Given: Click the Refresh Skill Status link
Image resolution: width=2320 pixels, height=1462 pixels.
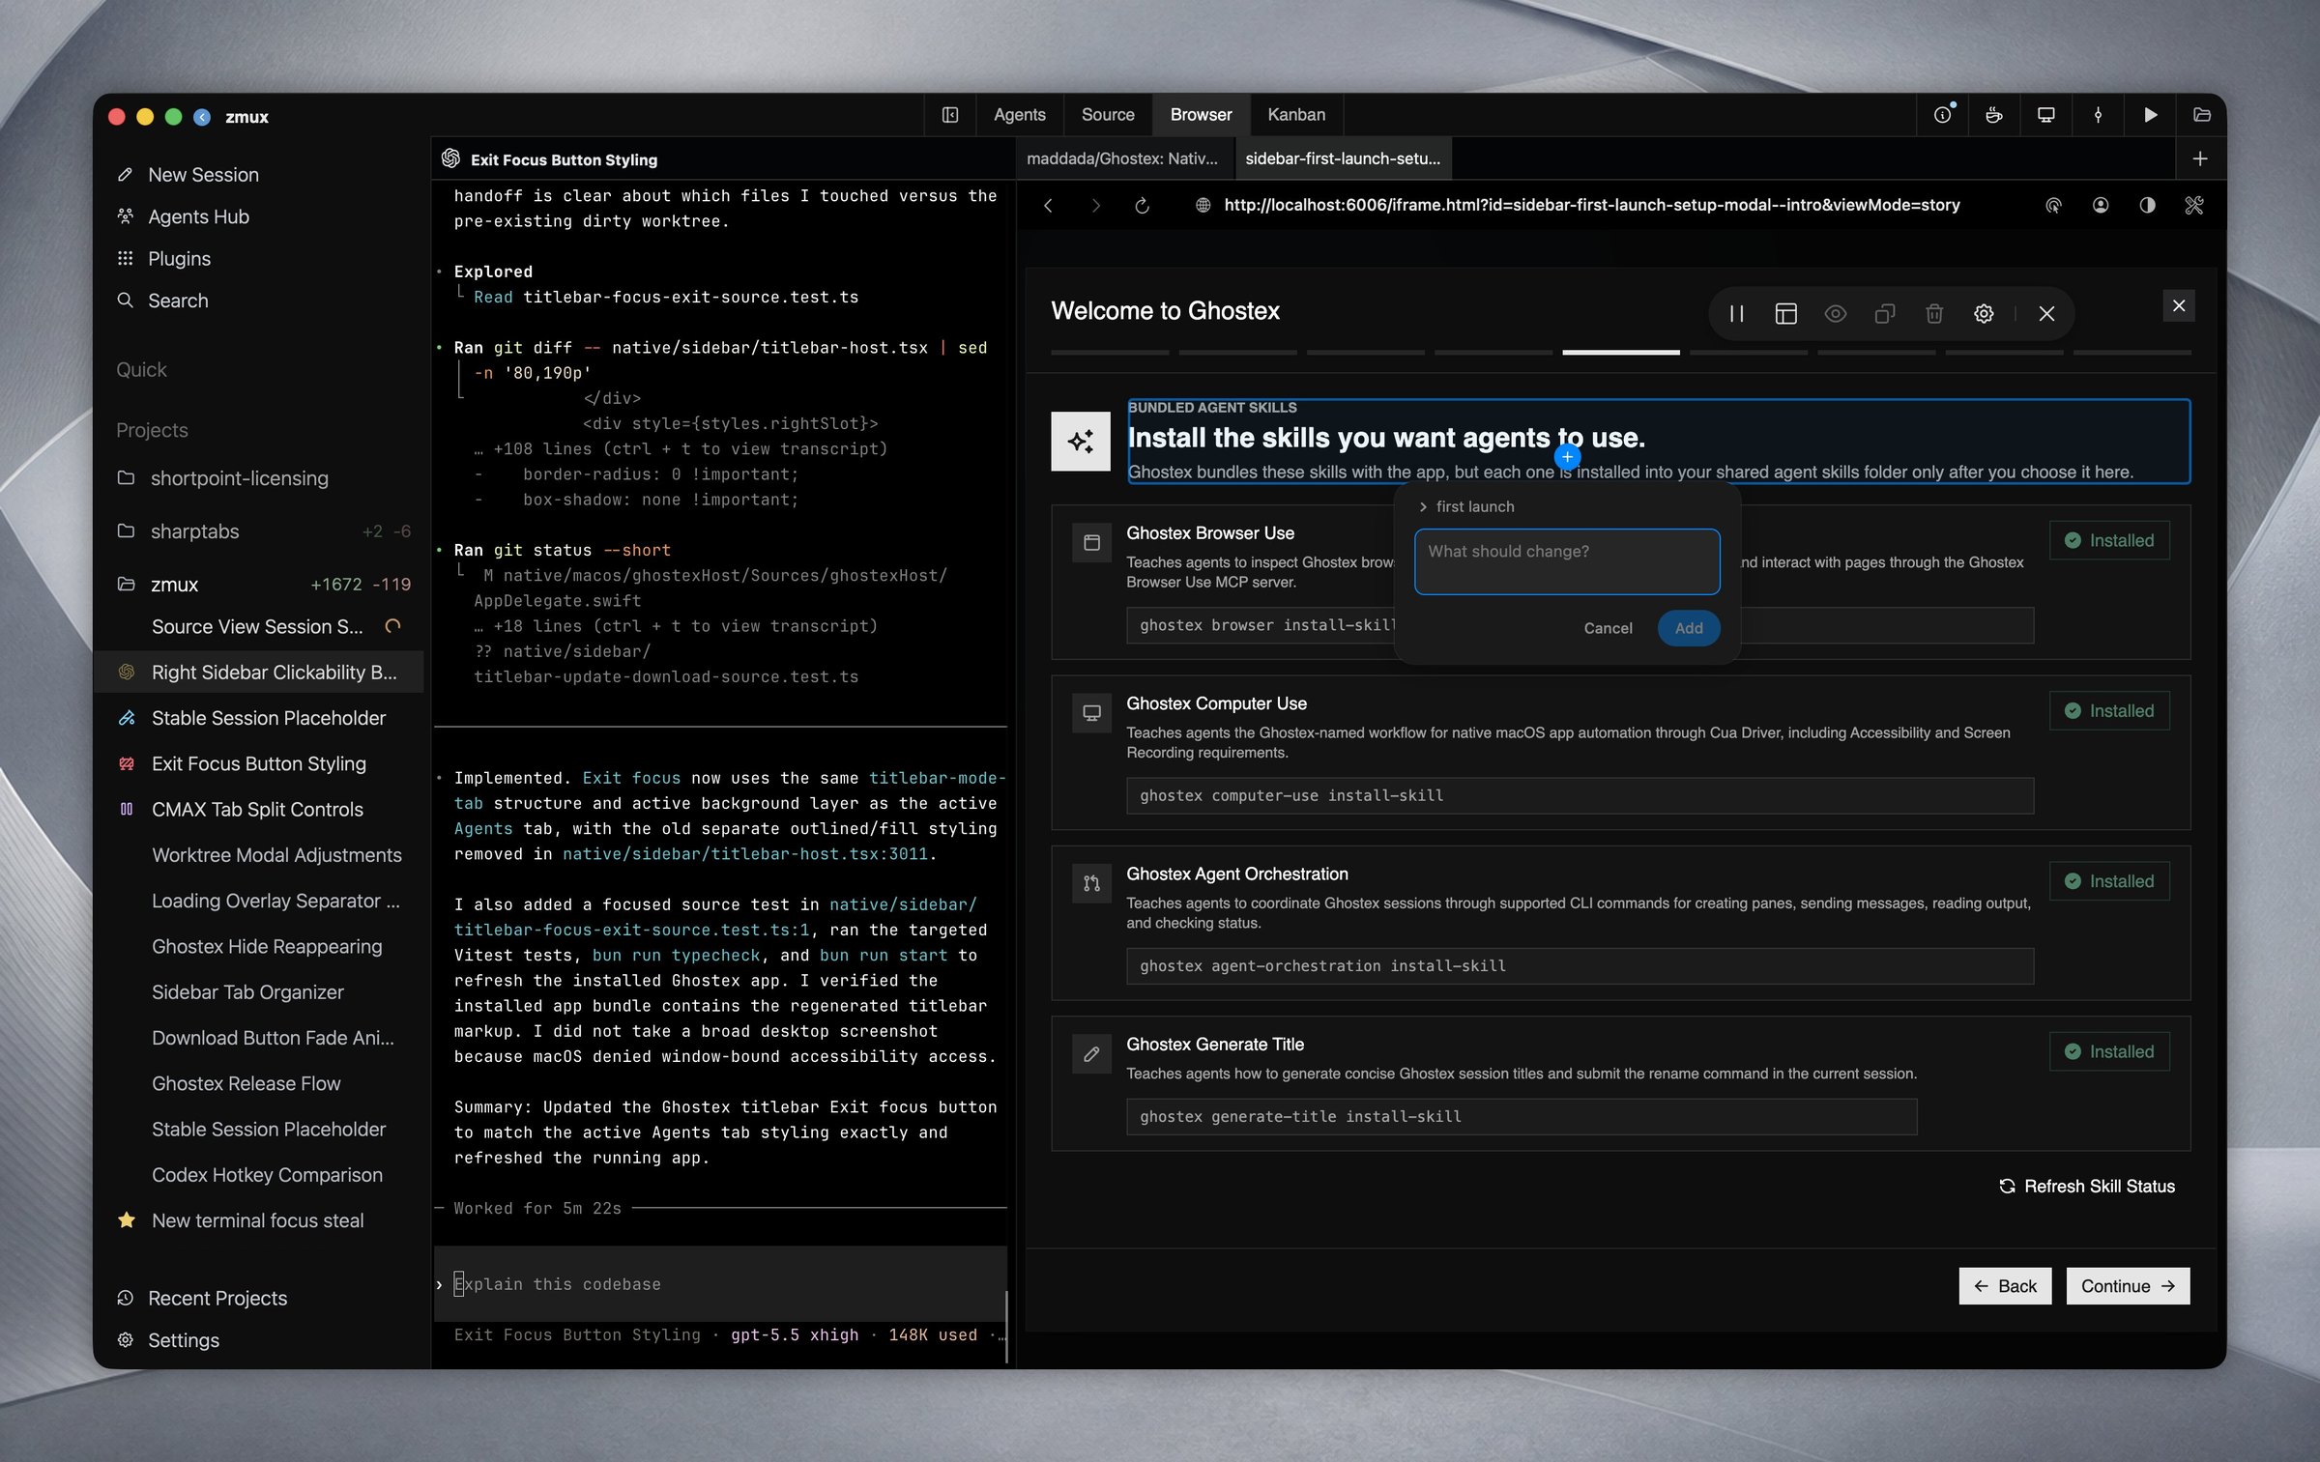Looking at the screenshot, I should [2087, 1186].
